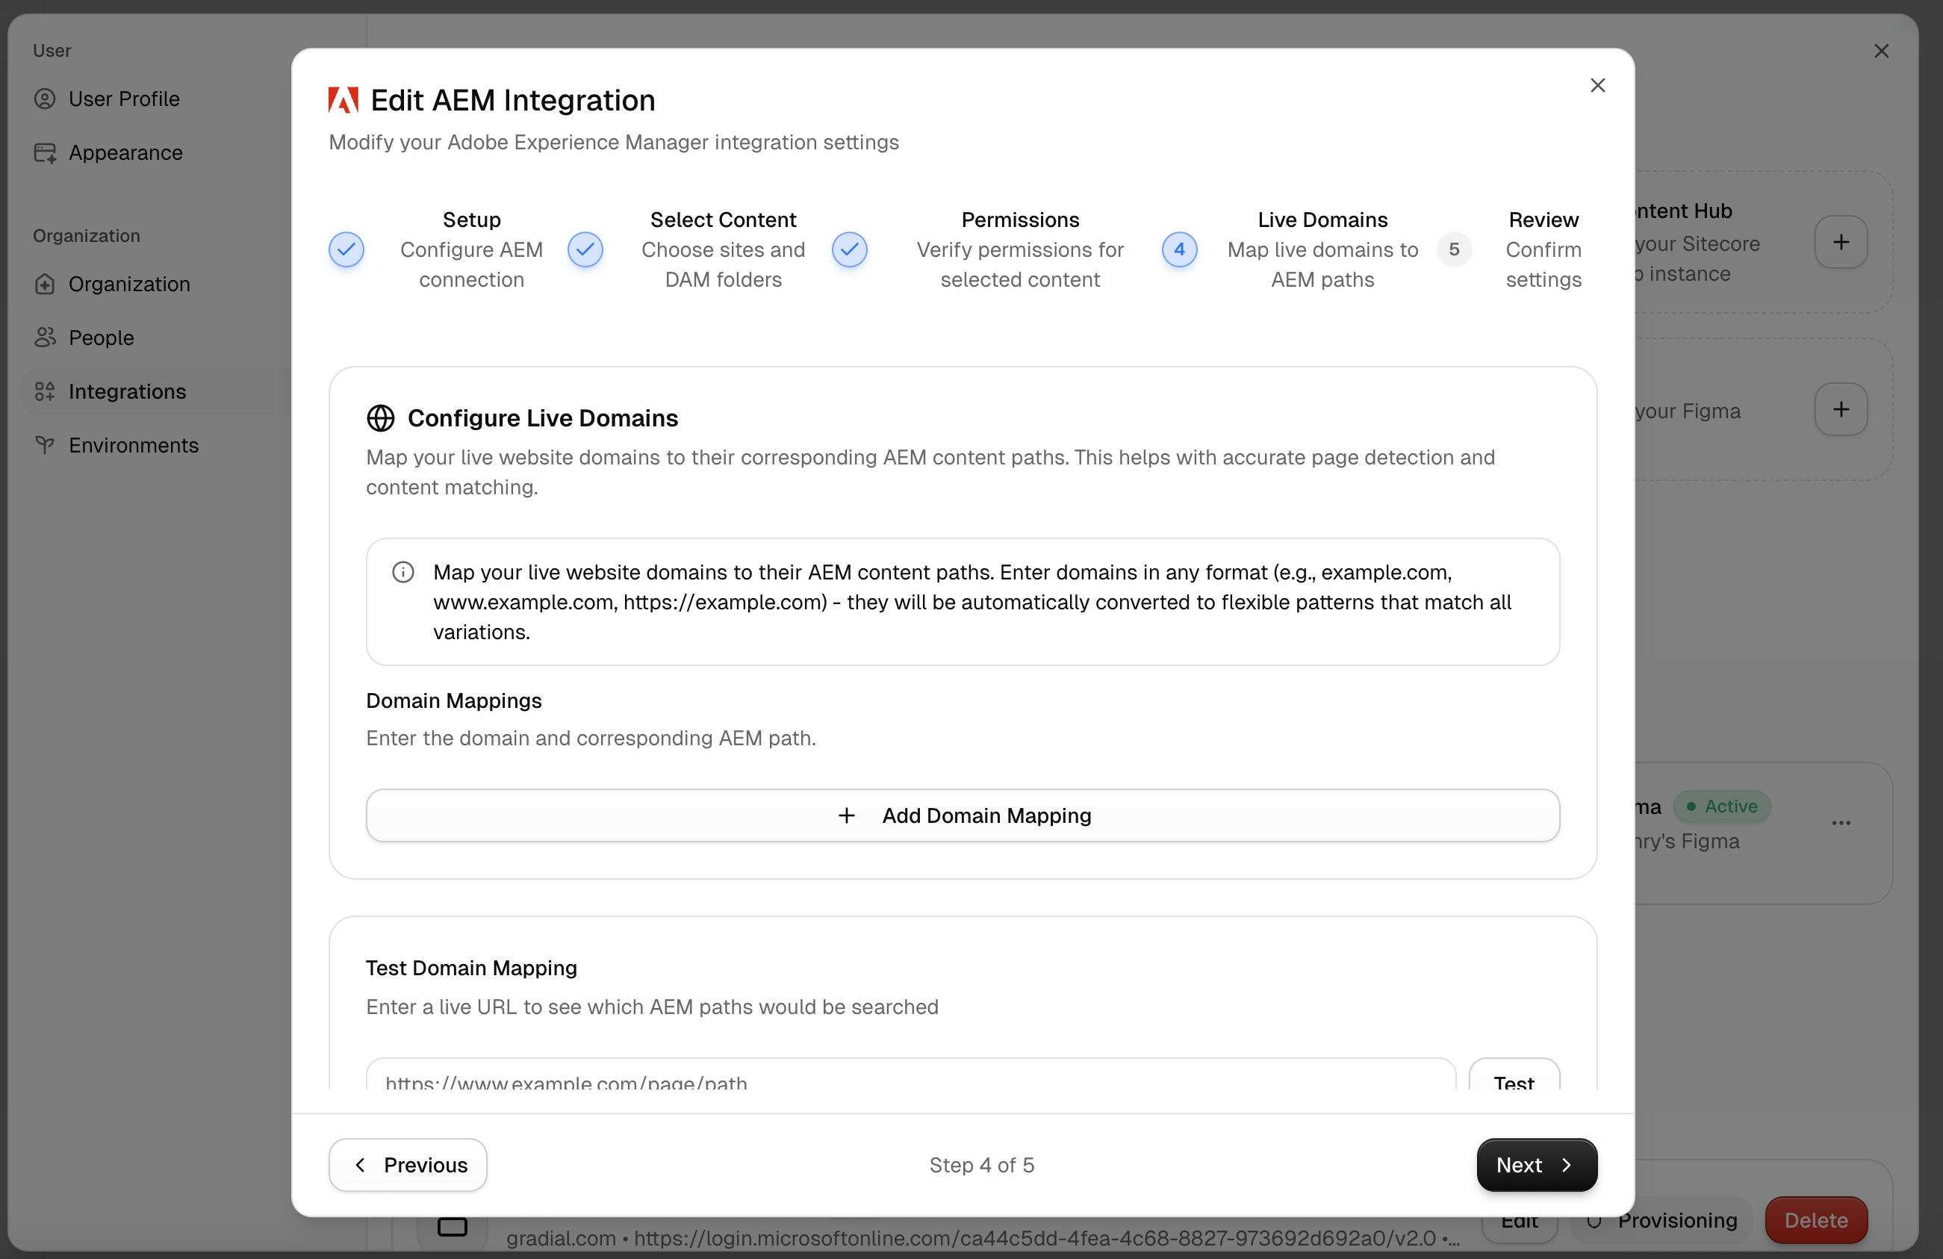Click the Select Content step checkmark circle
The width and height of the screenshot is (1943, 1259).
point(585,250)
